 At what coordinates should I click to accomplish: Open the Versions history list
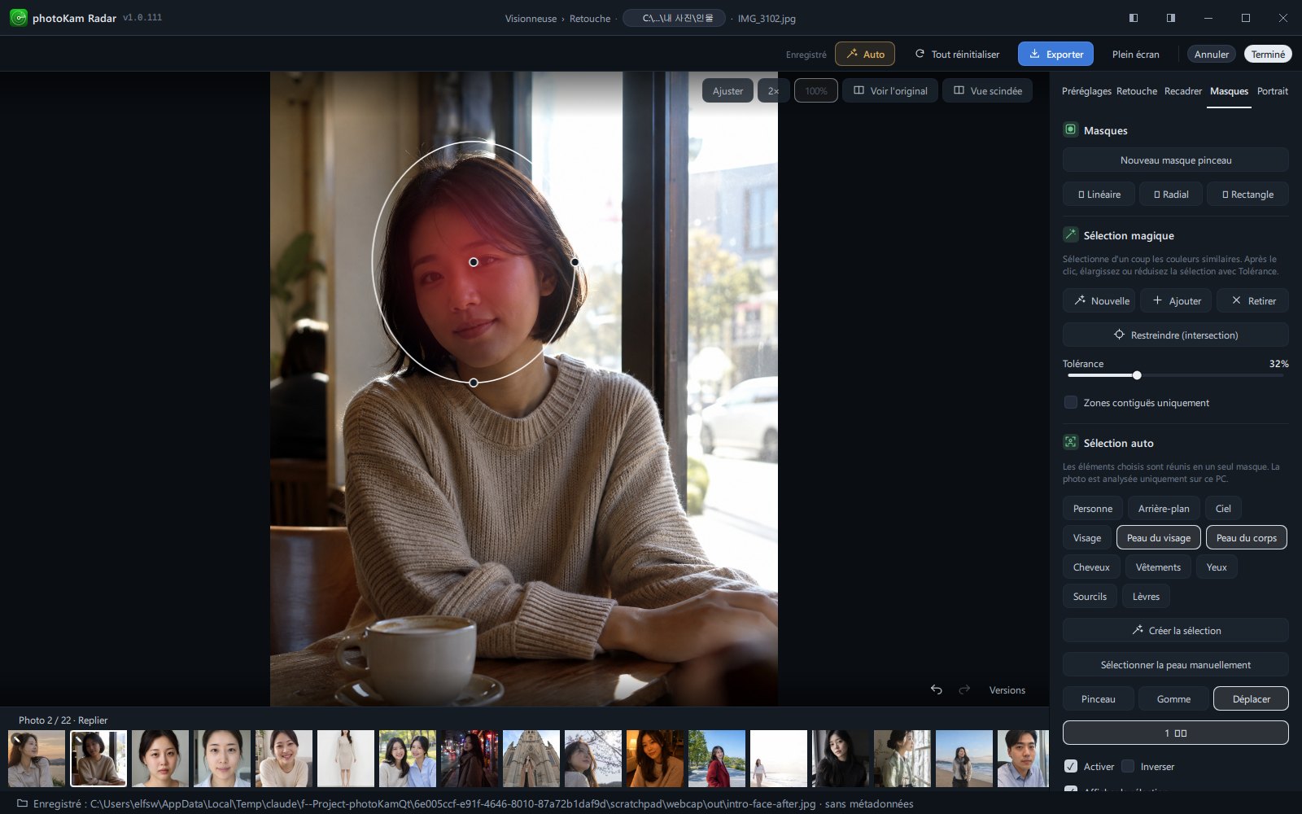(x=1007, y=689)
